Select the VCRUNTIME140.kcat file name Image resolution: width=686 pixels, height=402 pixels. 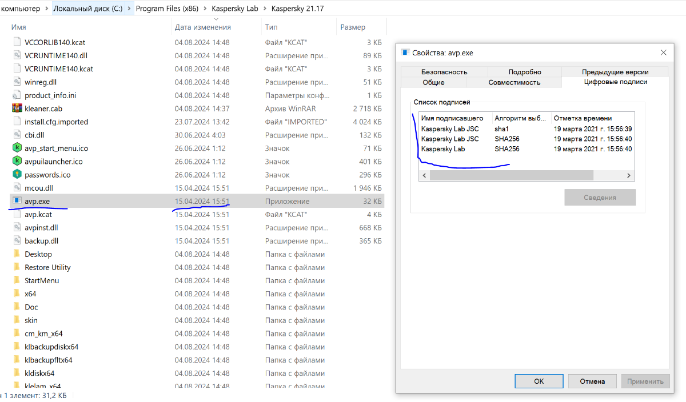tap(59, 69)
